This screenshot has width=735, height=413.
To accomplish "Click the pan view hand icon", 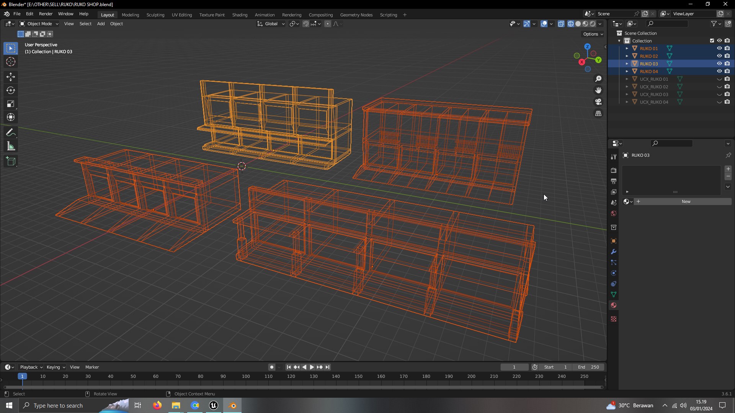I will (598, 90).
